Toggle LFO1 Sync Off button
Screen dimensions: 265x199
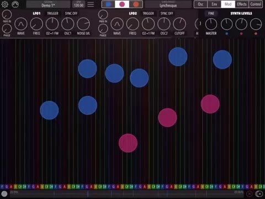(x=71, y=13)
